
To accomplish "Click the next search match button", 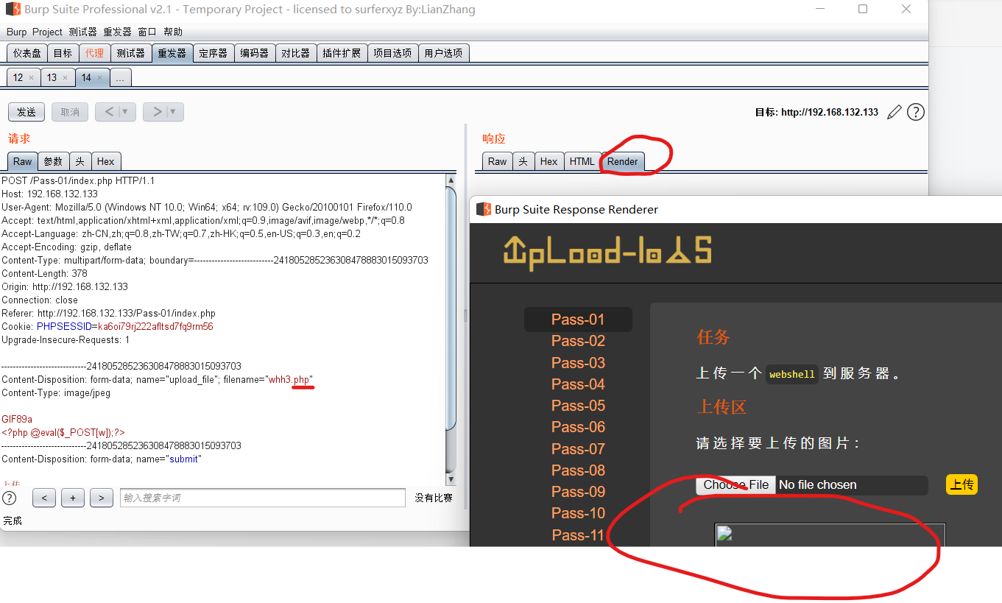I will tap(102, 498).
